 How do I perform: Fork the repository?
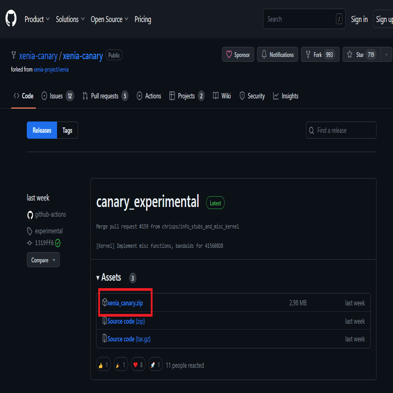pyautogui.click(x=320, y=54)
